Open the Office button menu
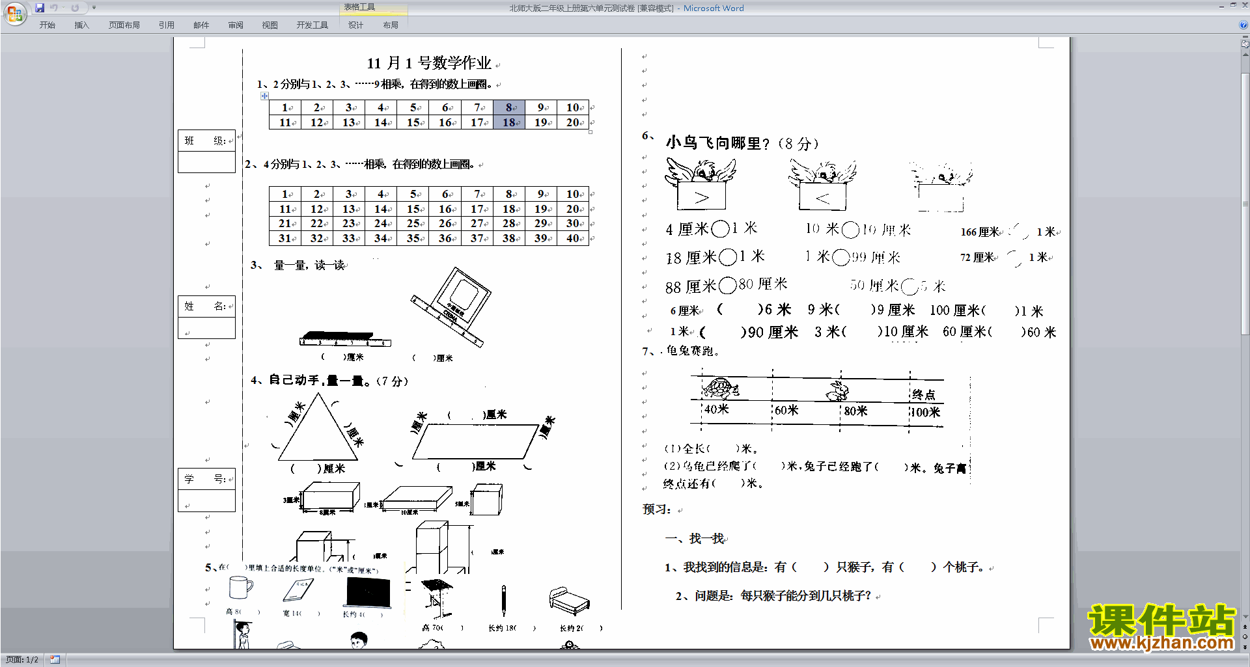 click(14, 14)
